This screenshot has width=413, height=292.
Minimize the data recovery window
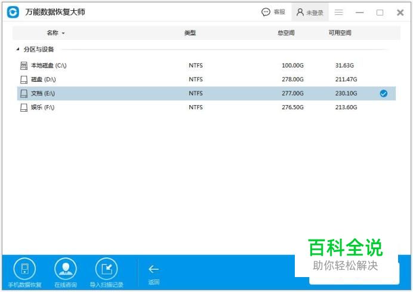pyautogui.click(x=359, y=13)
